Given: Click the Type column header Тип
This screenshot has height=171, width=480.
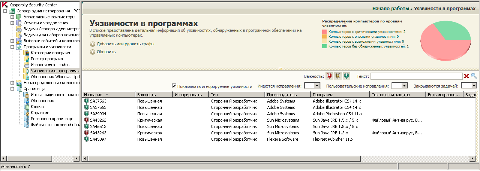Looking at the screenshot, I should pos(237,95).
